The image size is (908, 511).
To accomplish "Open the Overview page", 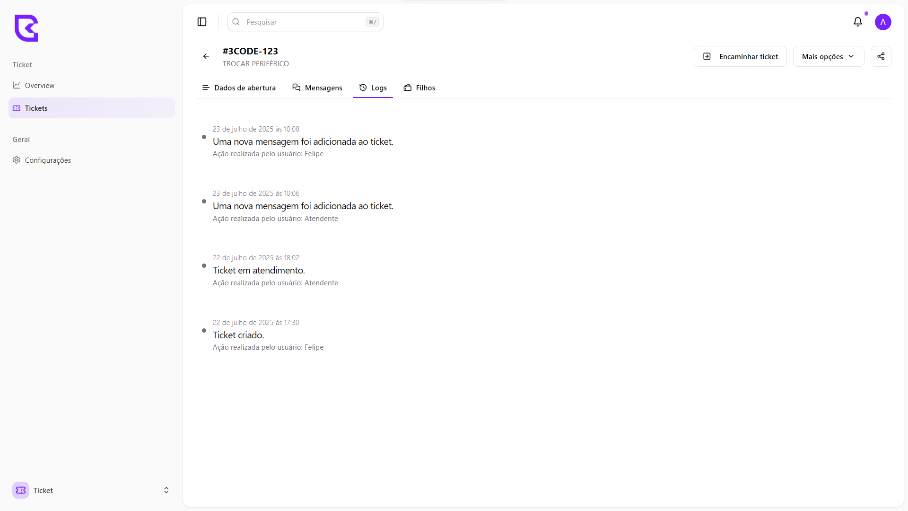I will (x=40, y=86).
